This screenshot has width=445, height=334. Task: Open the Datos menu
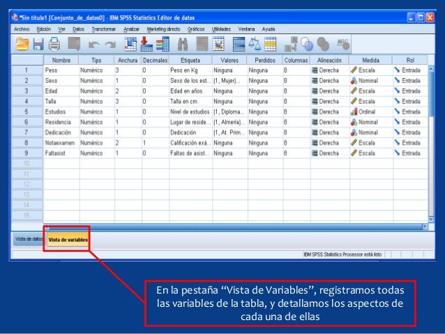click(78, 29)
